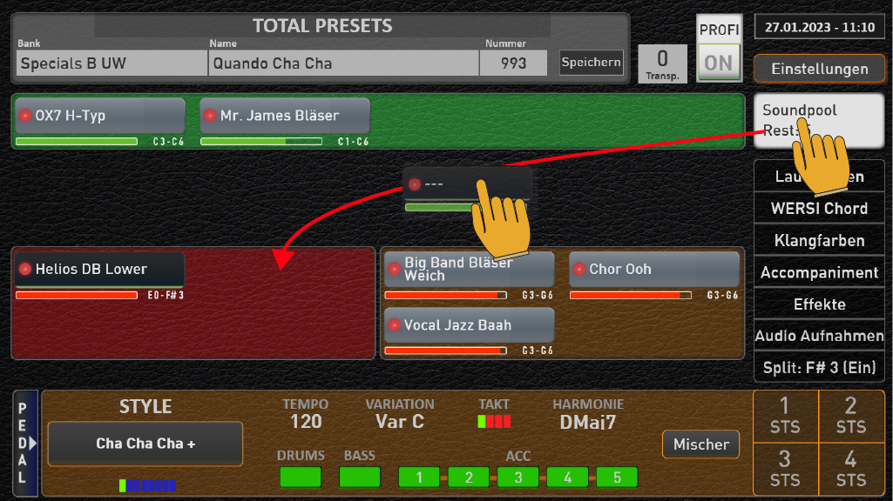Click the red dot on Big Band Bläser Weich
Image resolution: width=893 pixels, height=501 pixels.
[394, 269]
